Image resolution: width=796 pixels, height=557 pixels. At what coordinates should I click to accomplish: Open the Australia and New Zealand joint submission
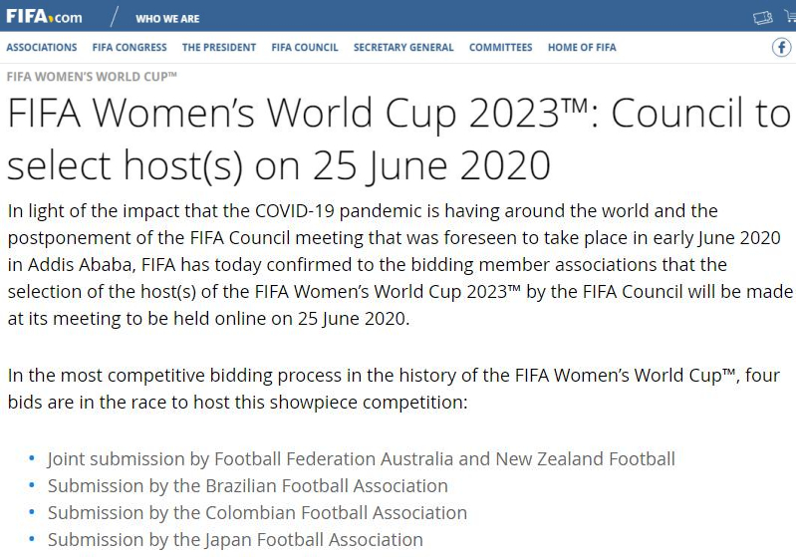[x=362, y=458]
